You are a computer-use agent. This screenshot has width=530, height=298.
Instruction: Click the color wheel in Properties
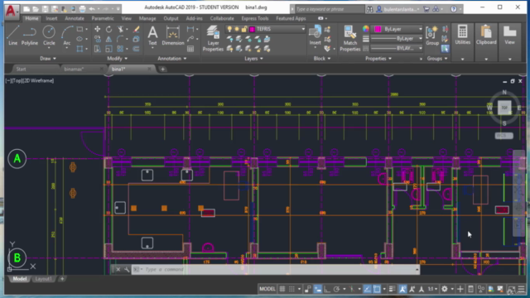(366, 29)
